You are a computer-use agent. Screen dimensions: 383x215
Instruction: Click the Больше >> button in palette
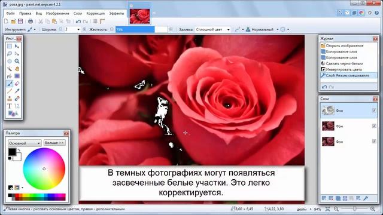coord(54,143)
